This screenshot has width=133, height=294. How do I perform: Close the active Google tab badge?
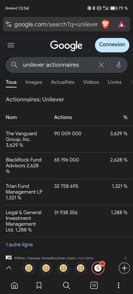pyautogui.click(x=102, y=264)
